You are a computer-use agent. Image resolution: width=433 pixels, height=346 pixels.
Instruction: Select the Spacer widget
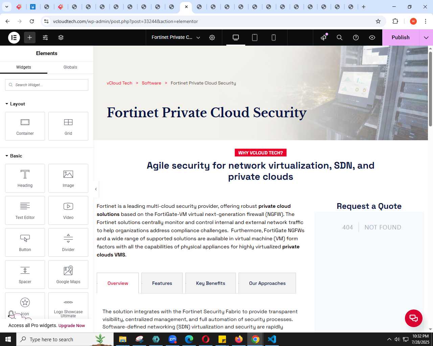coord(25,274)
